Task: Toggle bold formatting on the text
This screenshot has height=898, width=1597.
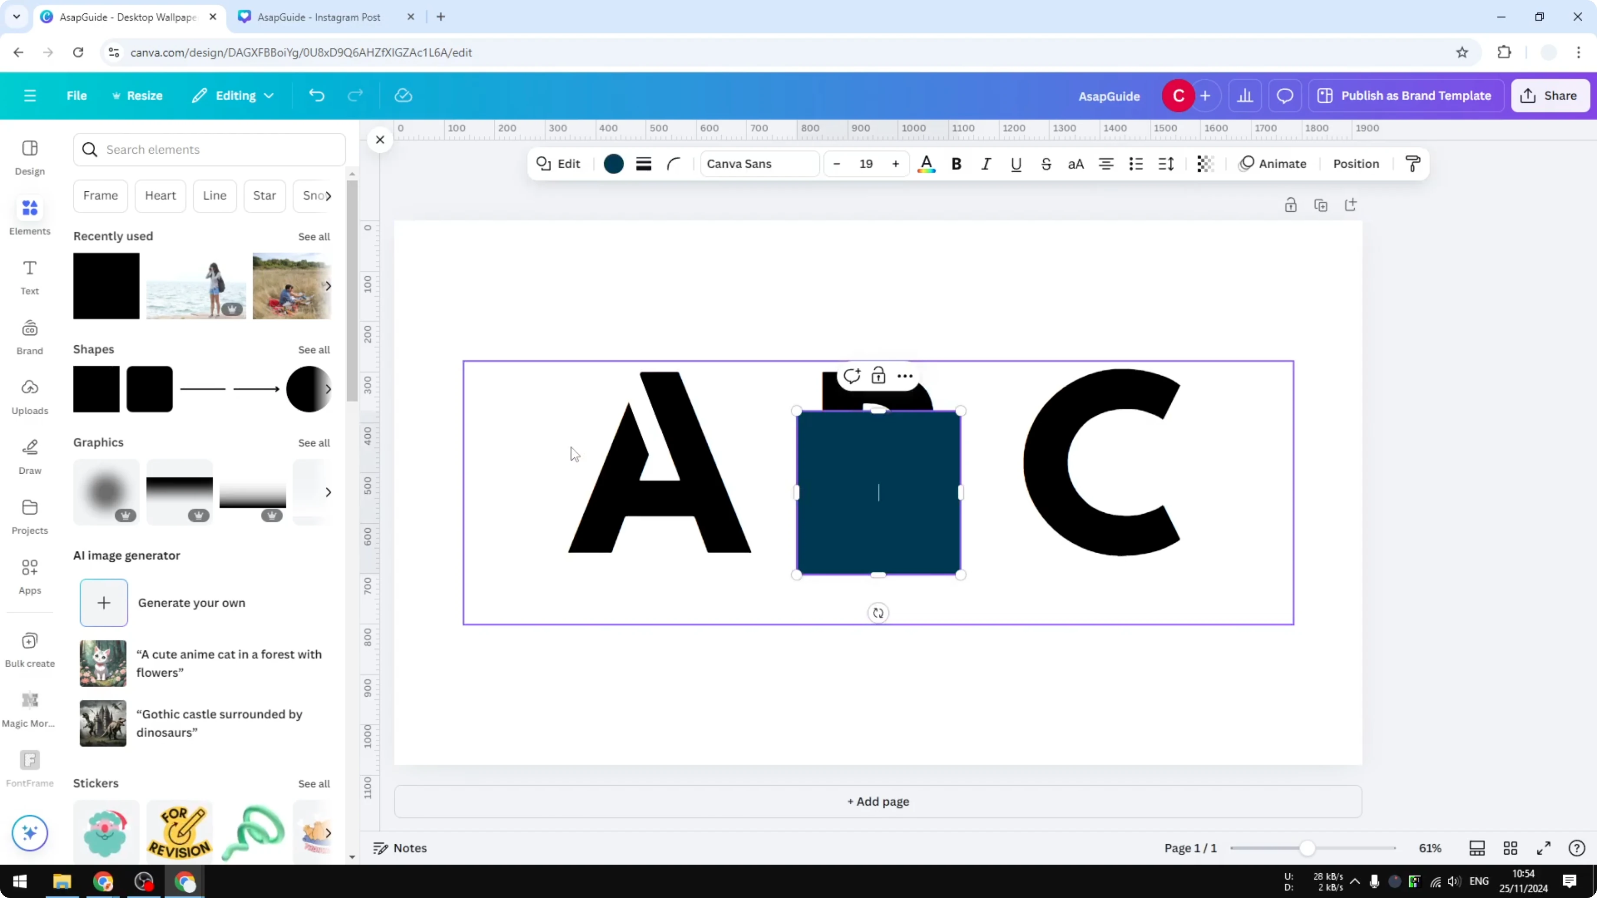Action: [956, 164]
